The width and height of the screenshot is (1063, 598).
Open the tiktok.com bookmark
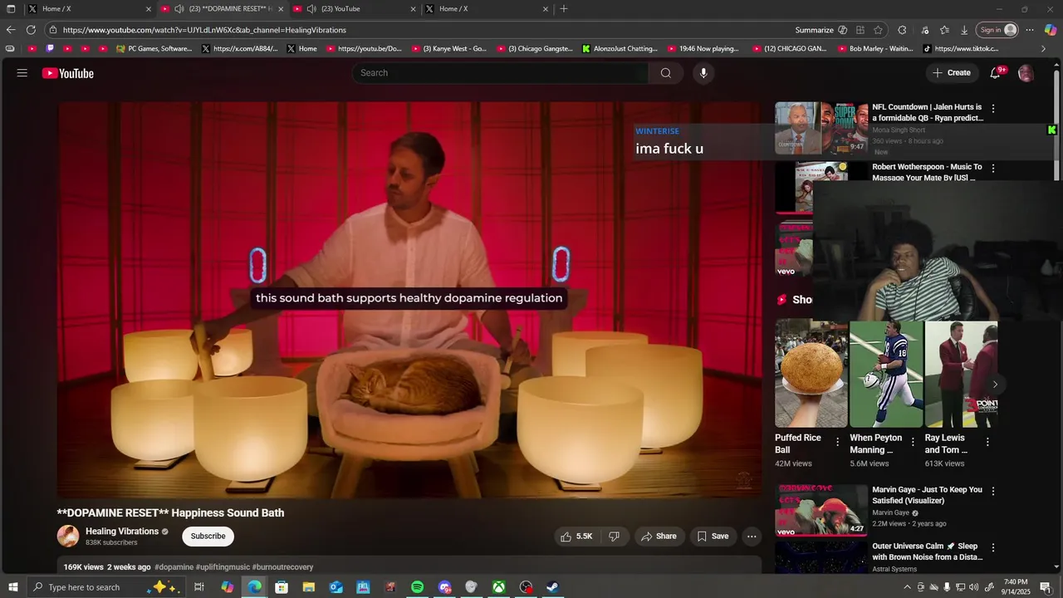coord(961,49)
